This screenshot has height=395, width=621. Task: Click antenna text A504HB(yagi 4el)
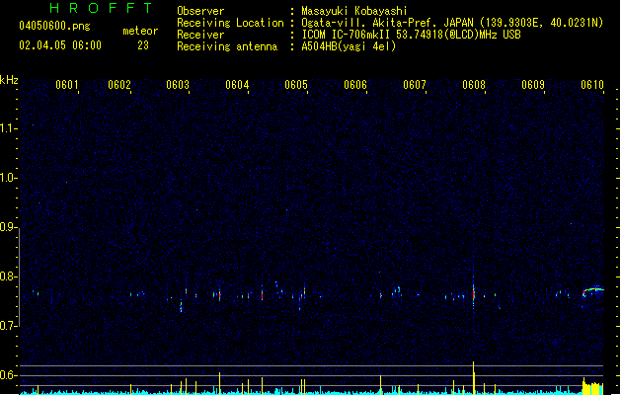pyautogui.click(x=349, y=46)
